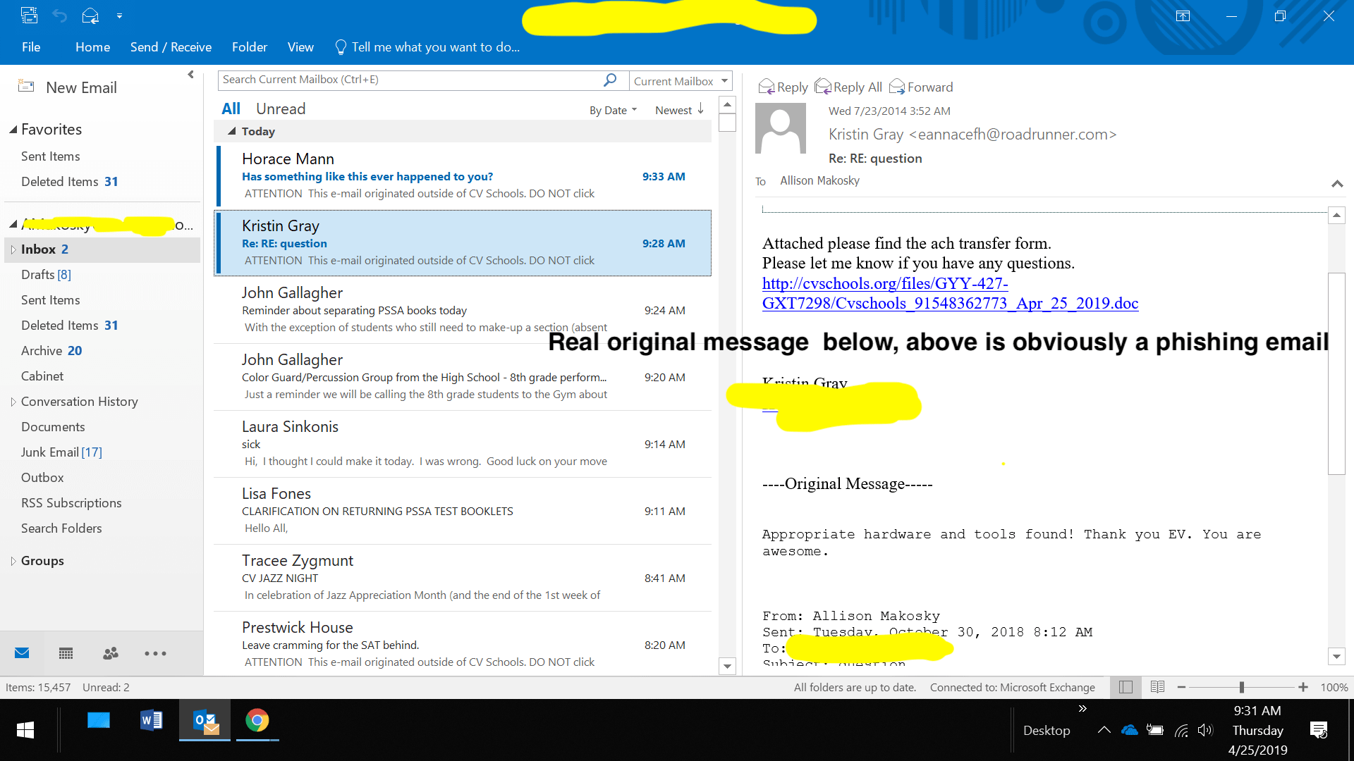Open the View ribbon tab
The height and width of the screenshot is (761, 1354).
300,47
